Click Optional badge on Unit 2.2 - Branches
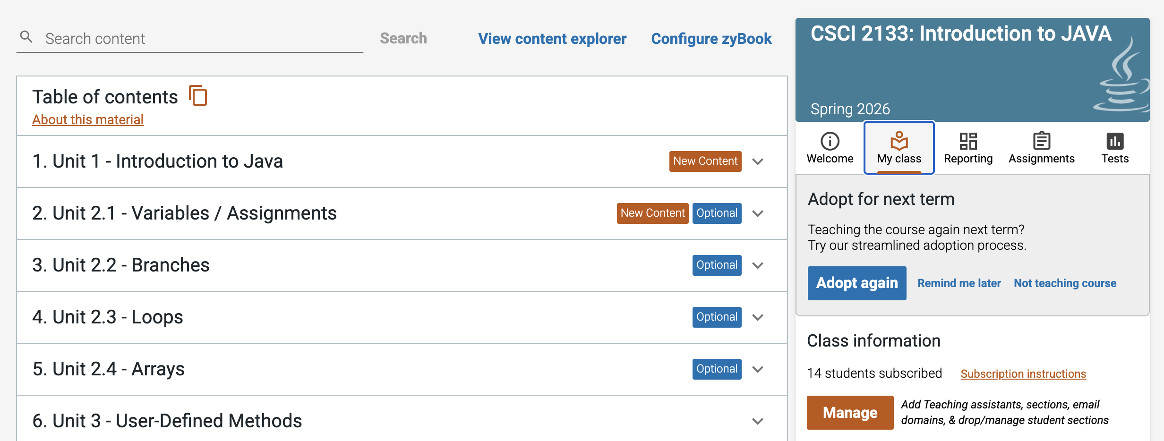Screen dimensions: 1164x441 tap(717, 265)
